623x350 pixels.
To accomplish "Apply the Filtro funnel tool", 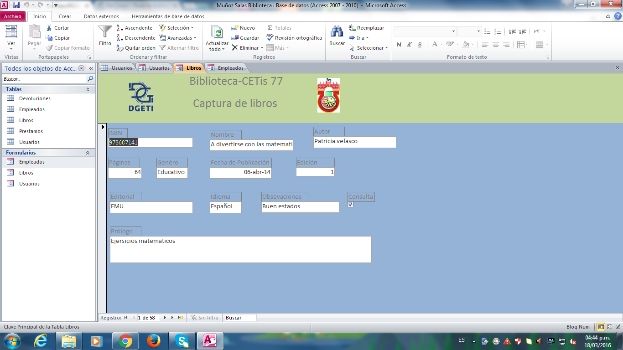I will pos(105,36).
